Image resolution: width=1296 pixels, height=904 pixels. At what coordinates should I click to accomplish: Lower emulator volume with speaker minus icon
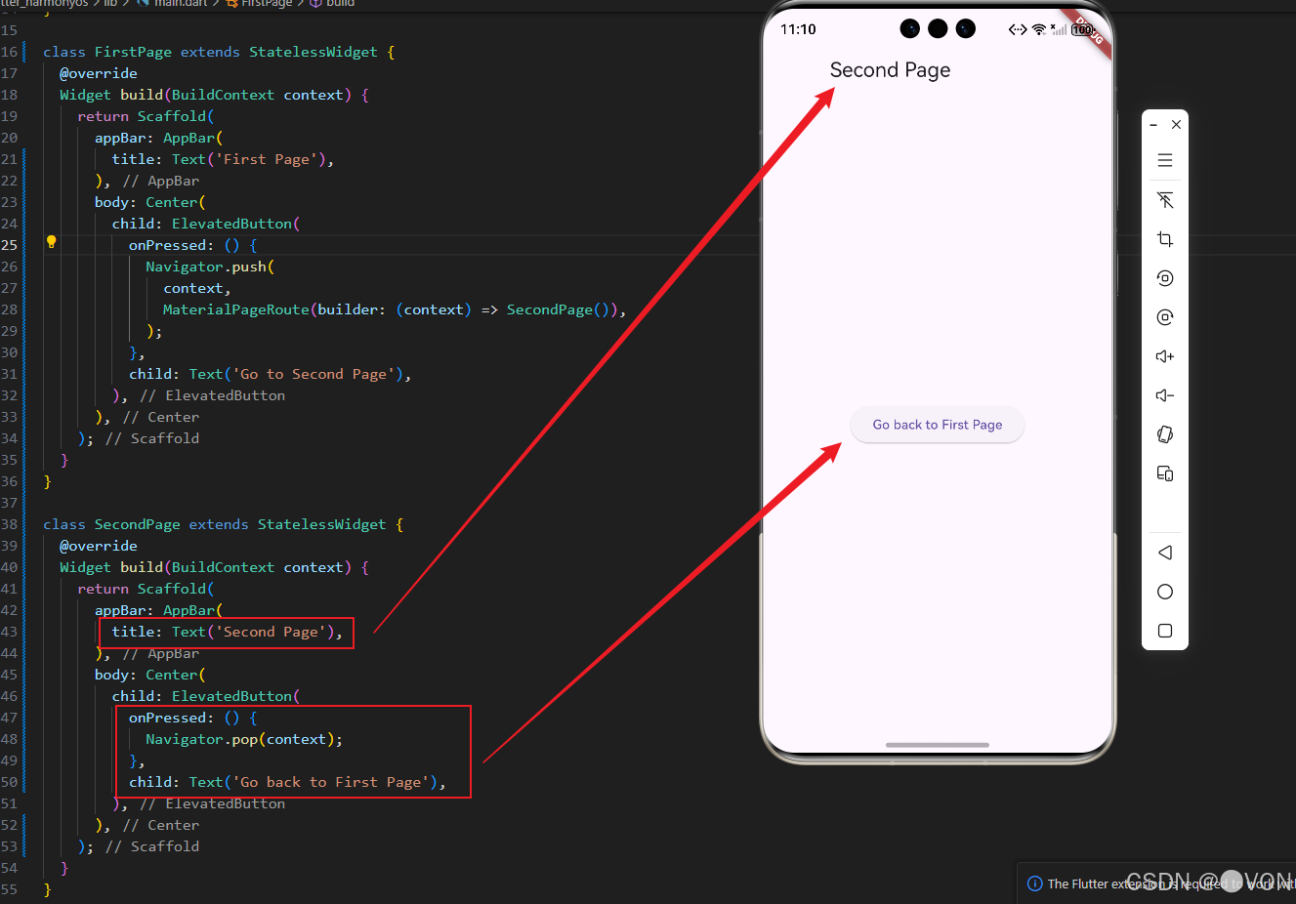(1165, 395)
